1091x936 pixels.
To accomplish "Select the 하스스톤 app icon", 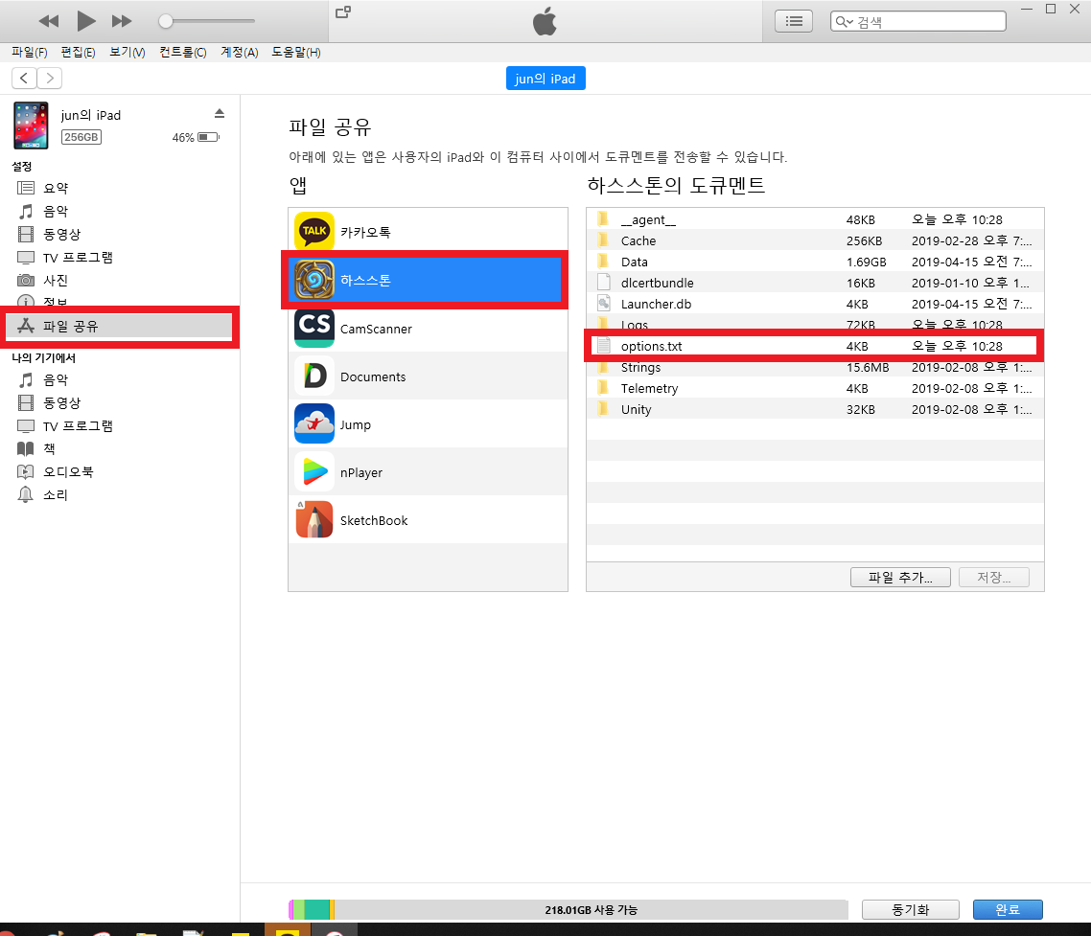I will click(314, 280).
